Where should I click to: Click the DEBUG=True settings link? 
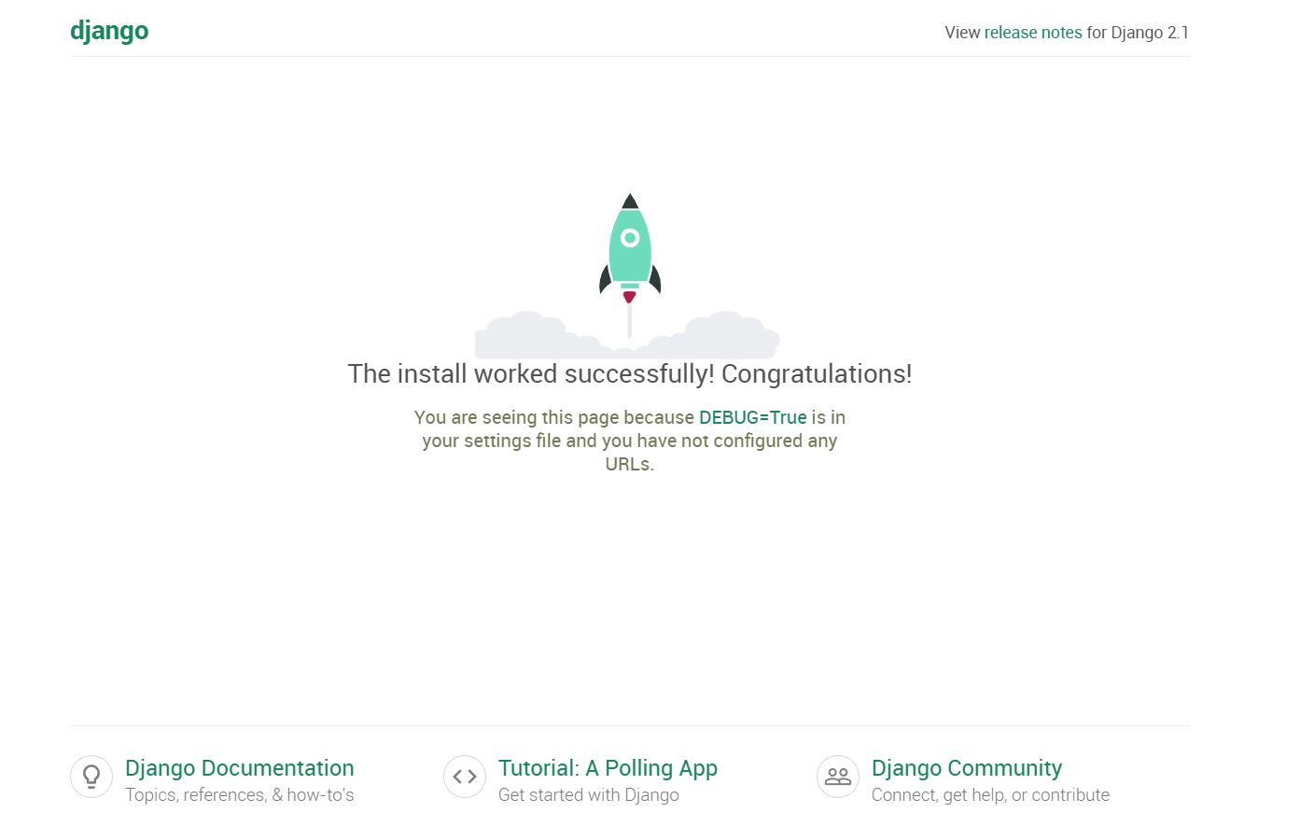tap(753, 417)
